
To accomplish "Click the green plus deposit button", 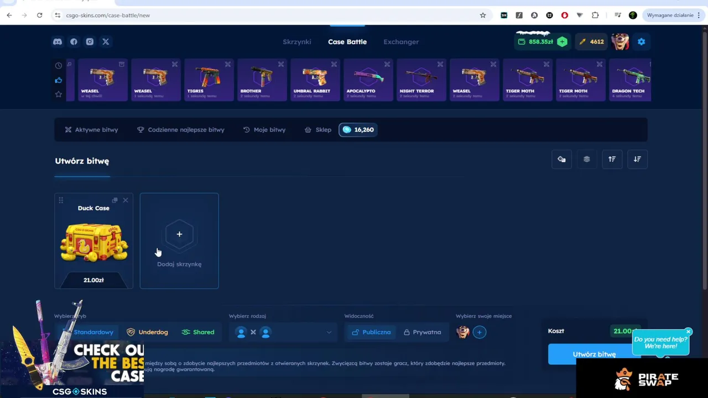I will [x=562, y=41].
